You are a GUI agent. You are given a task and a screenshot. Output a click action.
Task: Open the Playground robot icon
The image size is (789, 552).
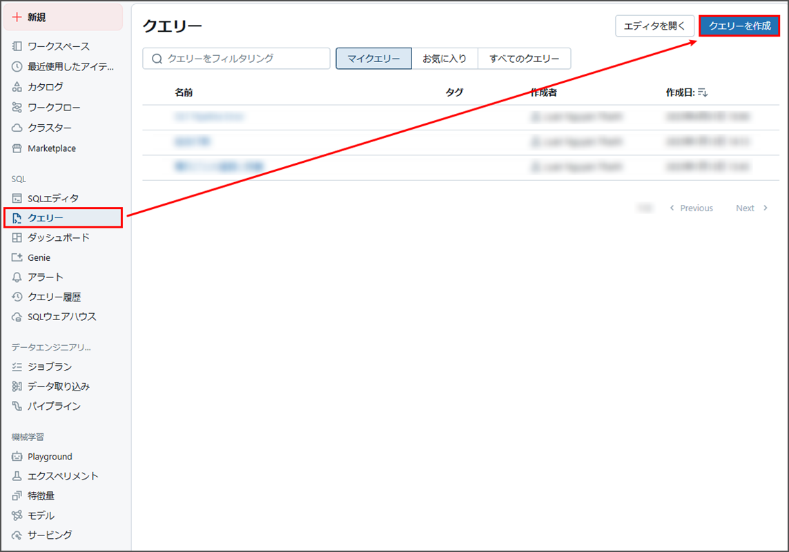click(x=17, y=456)
